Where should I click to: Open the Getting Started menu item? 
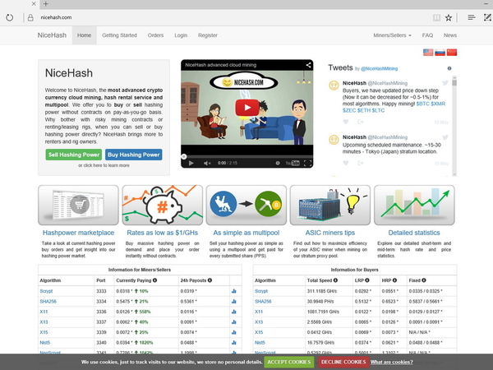[119, 35]
